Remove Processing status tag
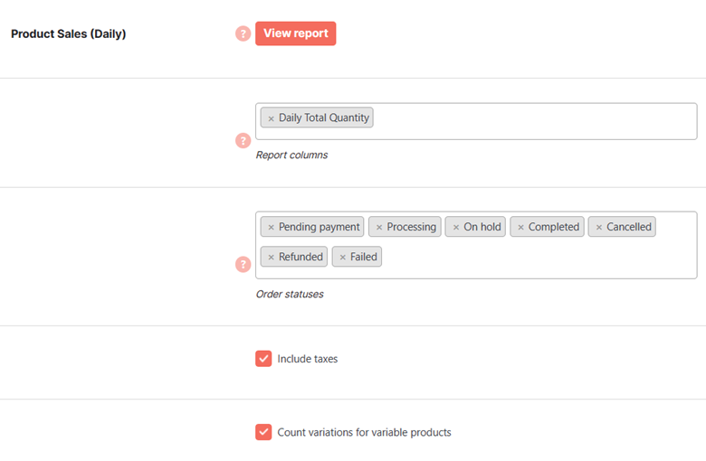This screenshot has height=461, width=706. pos(379,228)
